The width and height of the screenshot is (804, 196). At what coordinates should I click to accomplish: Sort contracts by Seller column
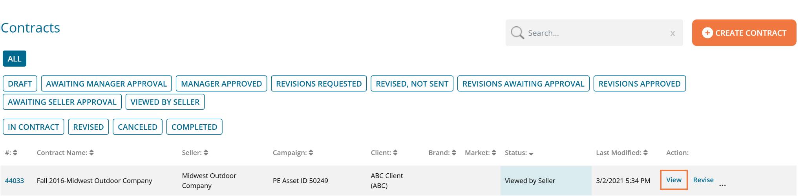(206, 153)
